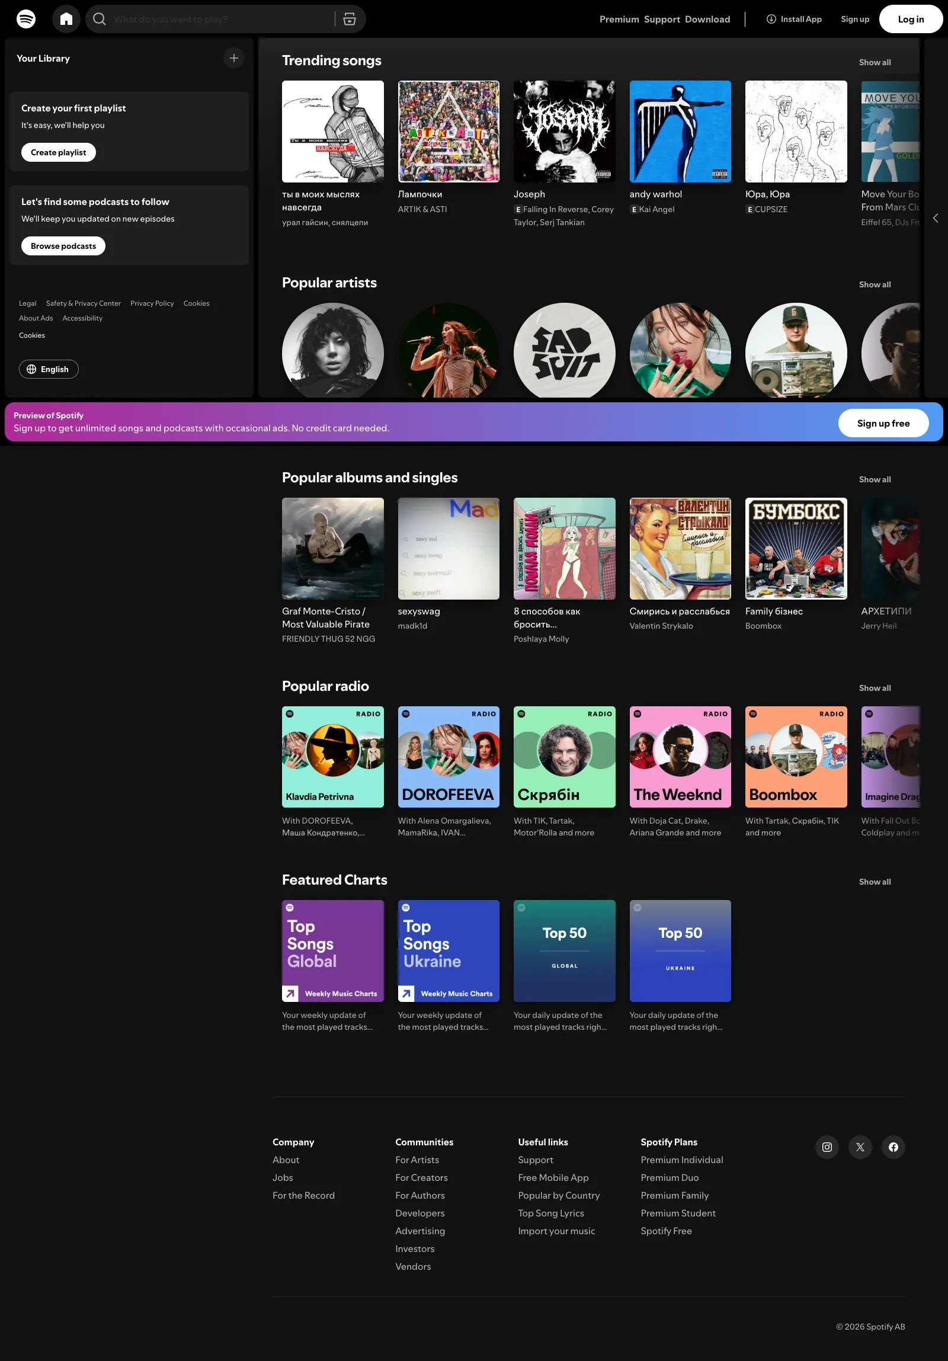Show all Featured Charts

[875, 882]
